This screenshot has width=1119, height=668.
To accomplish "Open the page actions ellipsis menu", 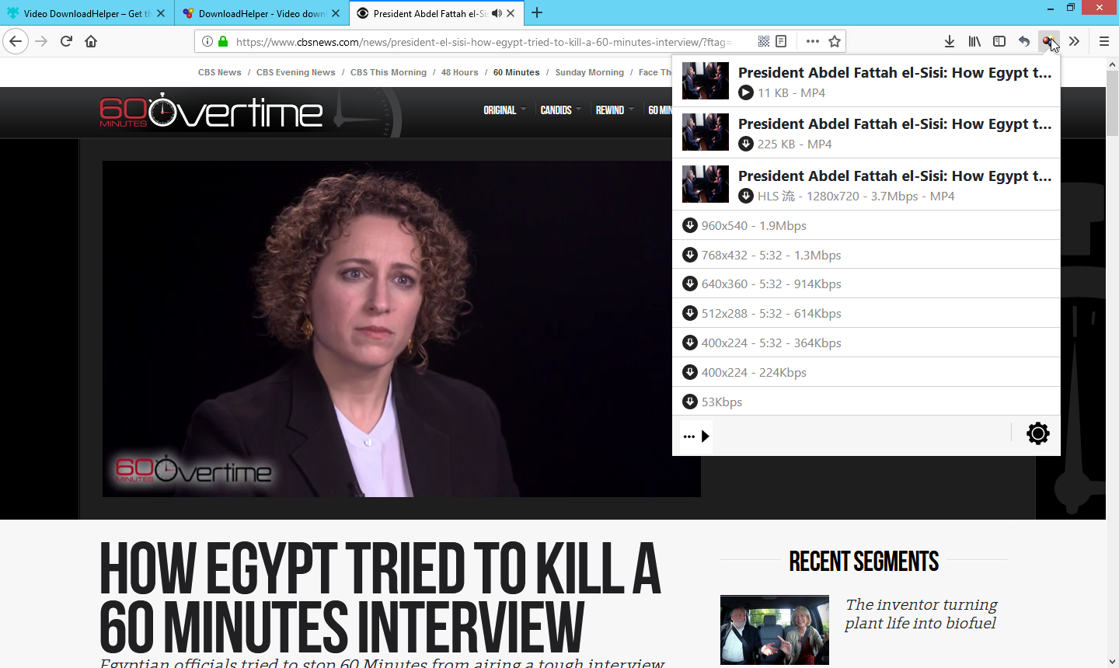I will [x=812, y=41].
